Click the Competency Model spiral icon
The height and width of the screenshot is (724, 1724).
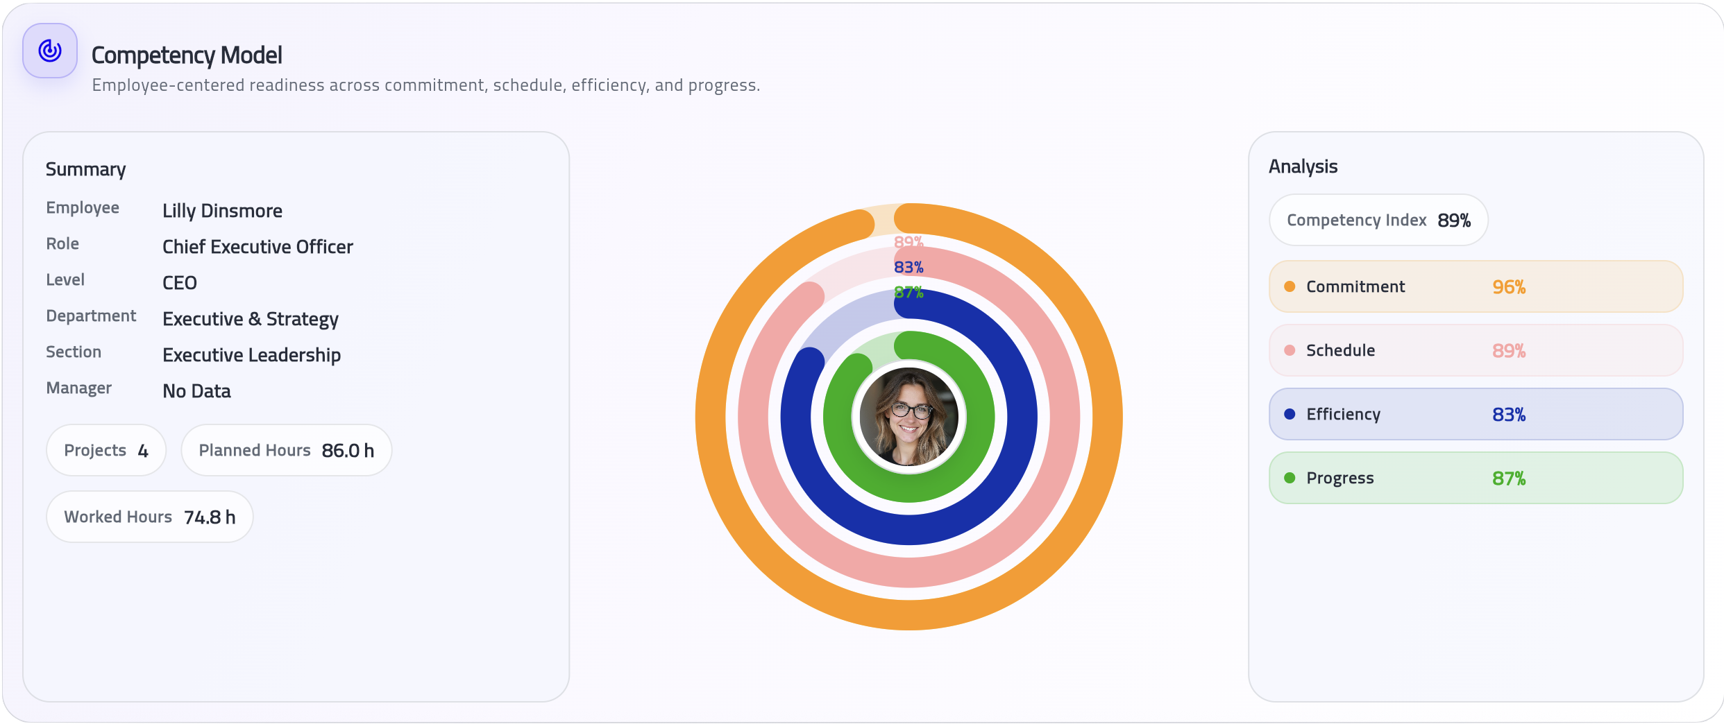click(x=50, y=51)
